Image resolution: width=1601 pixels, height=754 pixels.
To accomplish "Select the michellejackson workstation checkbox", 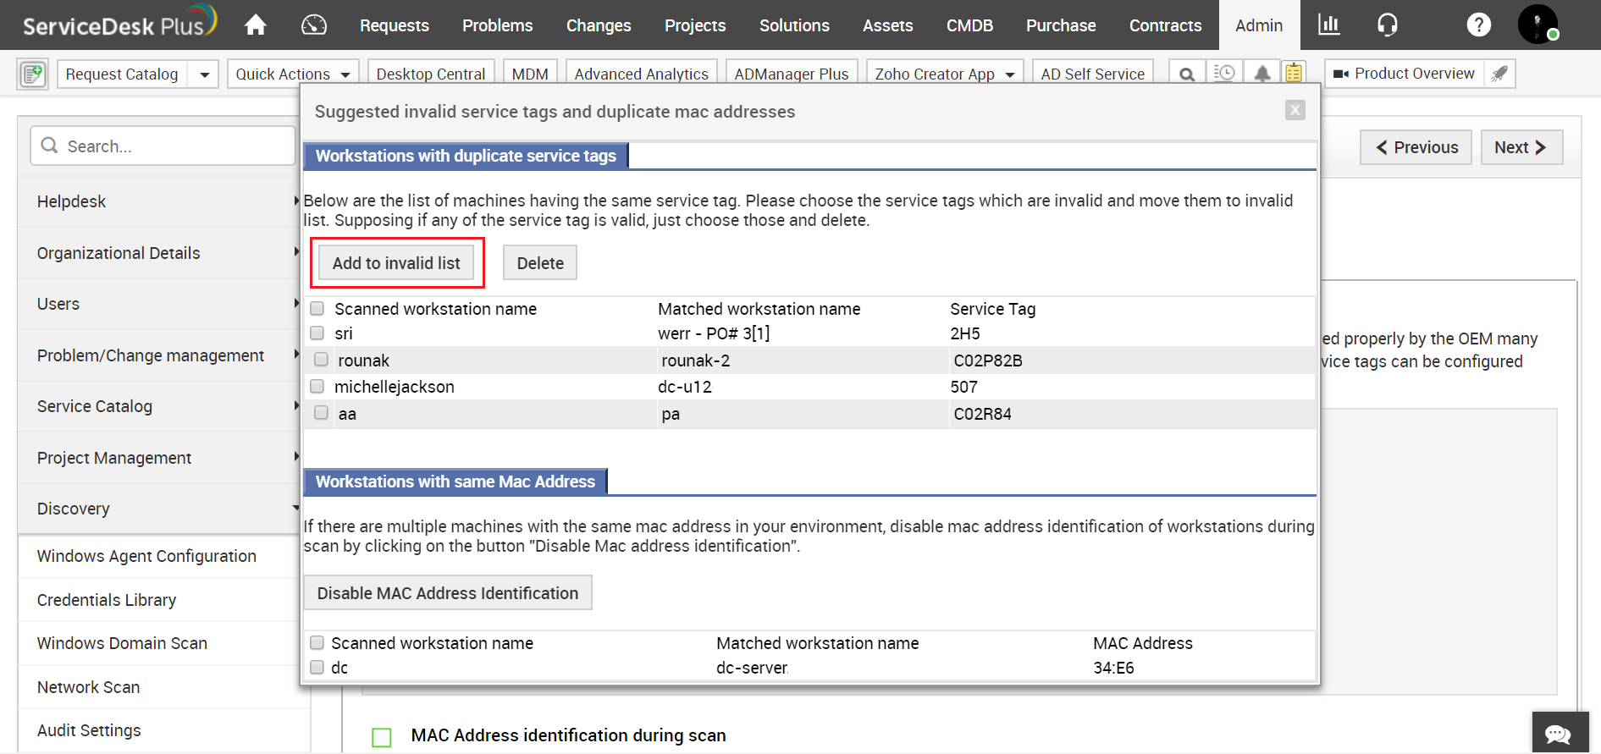I will click(317, 387).
